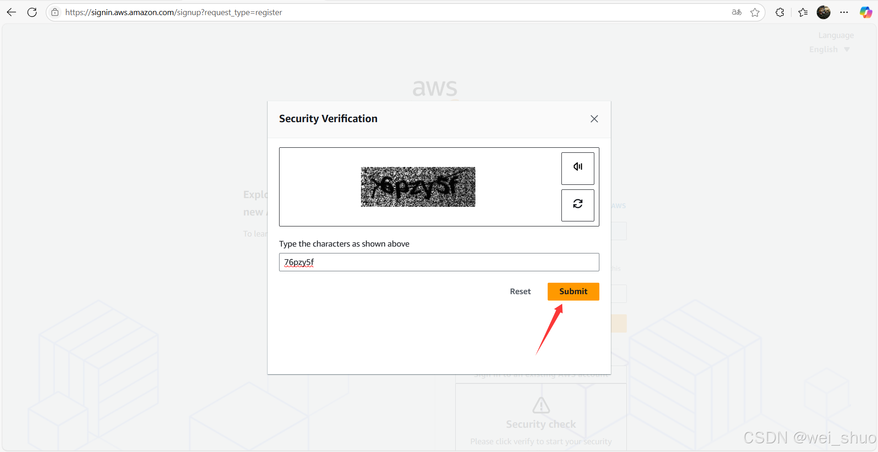Click the Submit button
878x452 pixels.
click(573, 291)
